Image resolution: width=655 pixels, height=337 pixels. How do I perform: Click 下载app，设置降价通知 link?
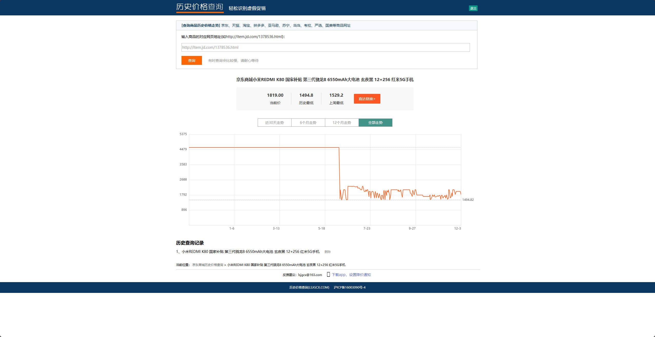pyautogui.click(x=351, y=275)
